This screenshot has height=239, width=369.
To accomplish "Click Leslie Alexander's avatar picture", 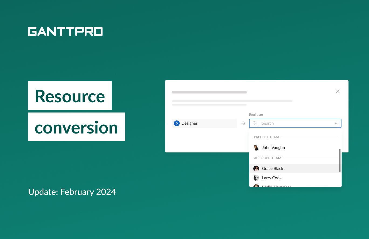I will click(256, 187).
